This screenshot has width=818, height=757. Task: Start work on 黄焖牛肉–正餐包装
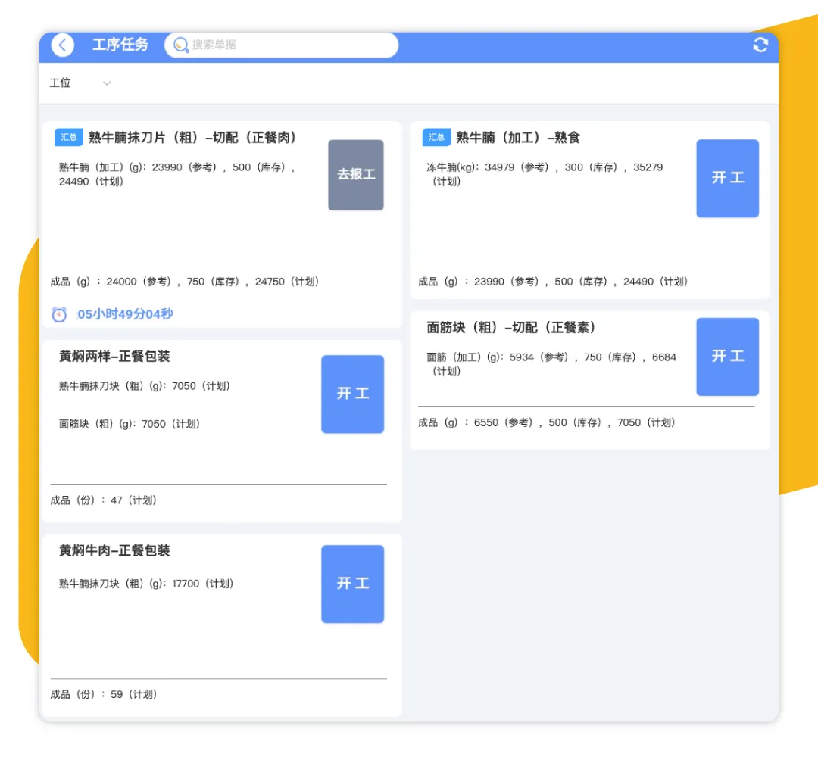353,584
